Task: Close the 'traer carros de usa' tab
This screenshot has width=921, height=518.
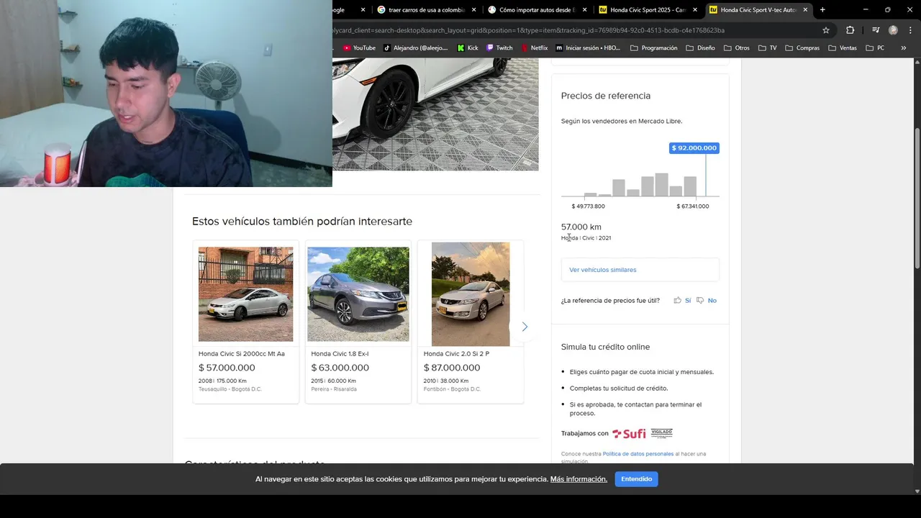Action: tap(473, 10)
